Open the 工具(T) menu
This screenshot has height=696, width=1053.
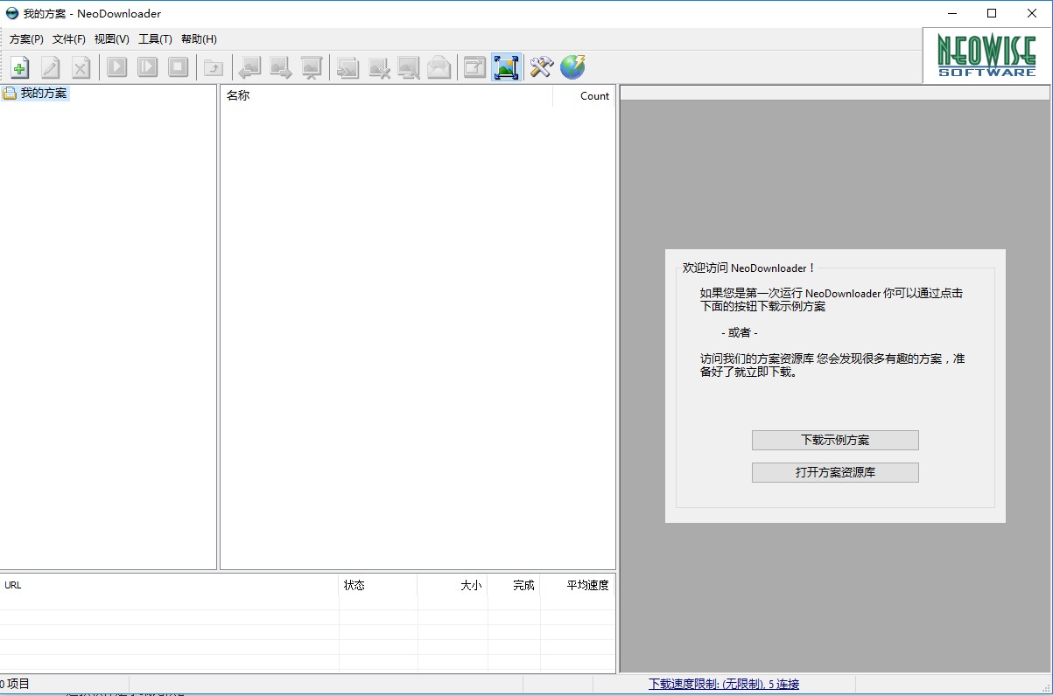157,38
